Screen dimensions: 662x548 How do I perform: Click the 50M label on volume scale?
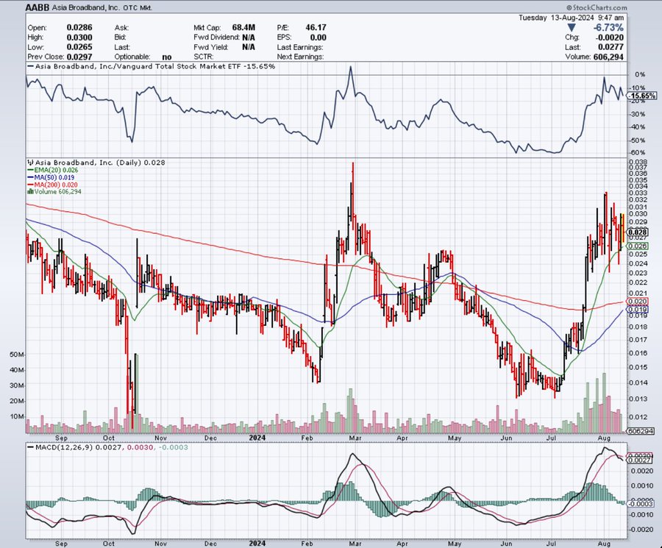coord(16,355)
